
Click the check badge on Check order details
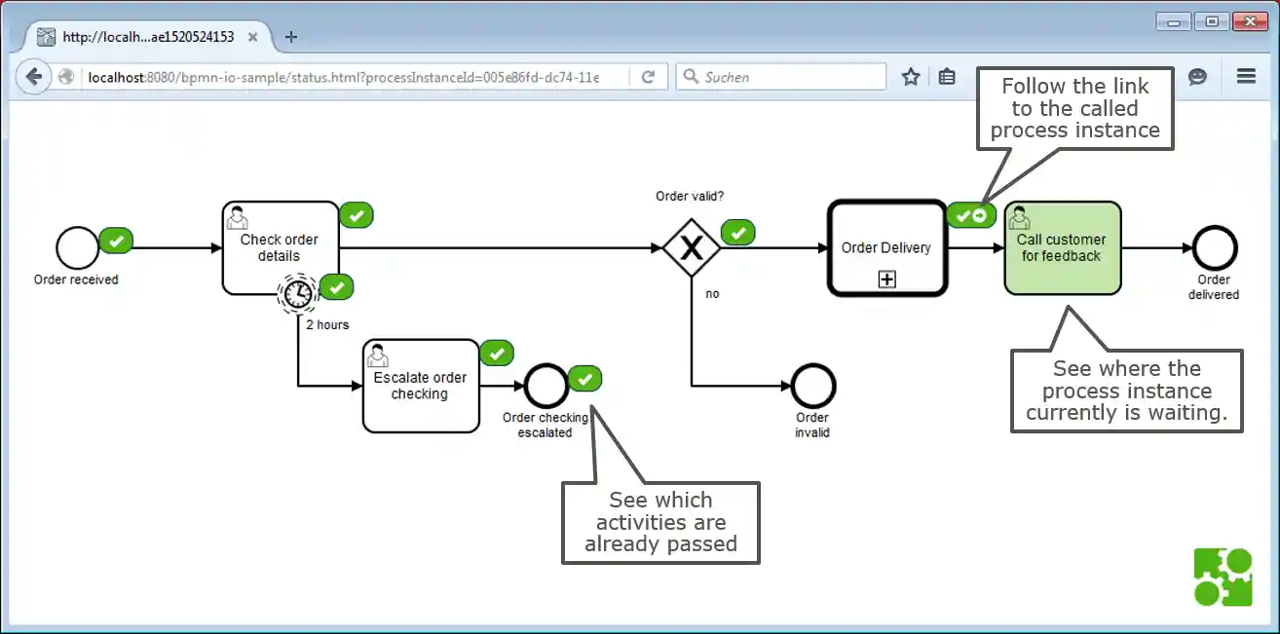[357, 215]
